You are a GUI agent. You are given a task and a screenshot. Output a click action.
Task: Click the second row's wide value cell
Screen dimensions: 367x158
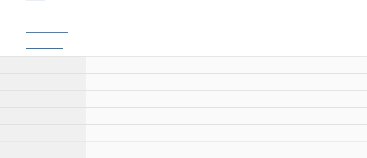coord(226,82)
